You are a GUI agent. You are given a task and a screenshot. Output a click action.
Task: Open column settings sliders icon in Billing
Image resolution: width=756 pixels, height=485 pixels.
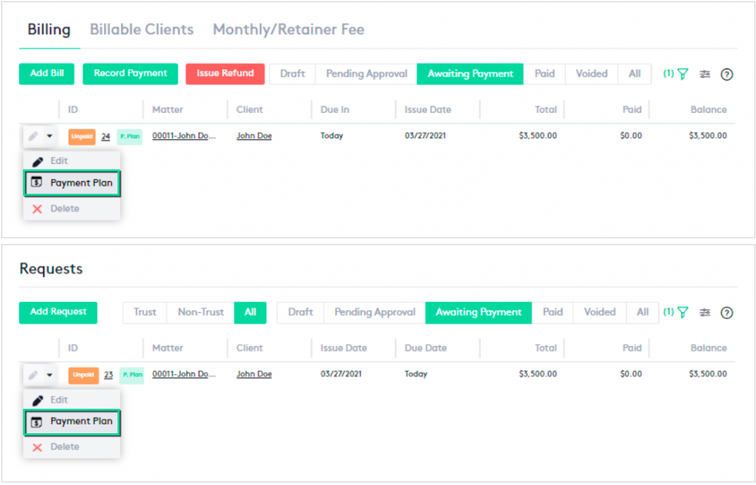[x=705, y=74]
